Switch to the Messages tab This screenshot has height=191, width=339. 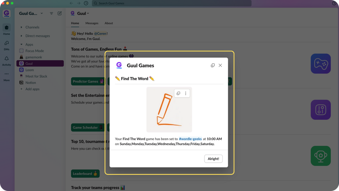tap(92, 23)
